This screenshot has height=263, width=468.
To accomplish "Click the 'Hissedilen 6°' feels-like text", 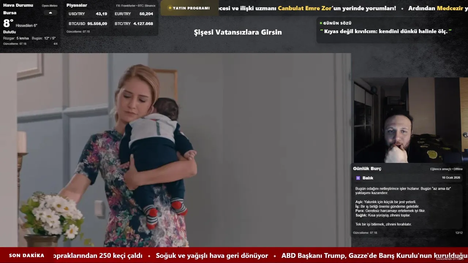I will tap(26, 26).
